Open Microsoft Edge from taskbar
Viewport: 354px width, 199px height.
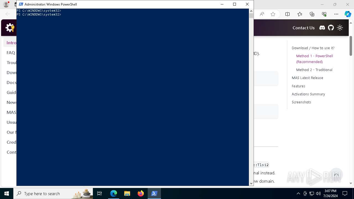[114, 193]
